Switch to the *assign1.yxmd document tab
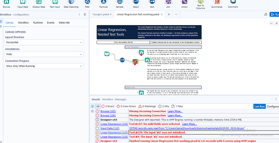The width and height of the screenshot is (279, 143). pos(101,14)
